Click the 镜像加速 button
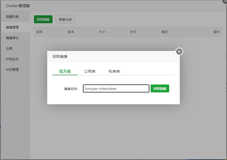227x160 pixels. click(65, 19)
